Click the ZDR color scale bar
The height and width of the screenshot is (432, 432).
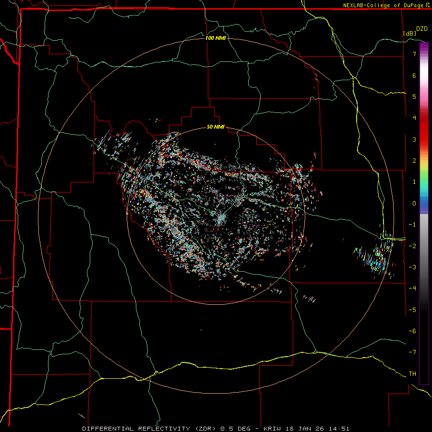[x=424, y=213]
